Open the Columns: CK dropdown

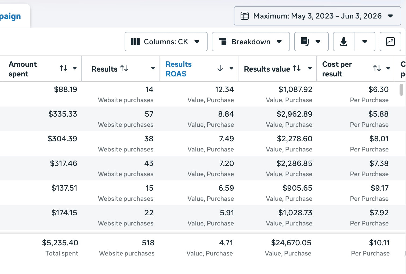click(166, 42)
